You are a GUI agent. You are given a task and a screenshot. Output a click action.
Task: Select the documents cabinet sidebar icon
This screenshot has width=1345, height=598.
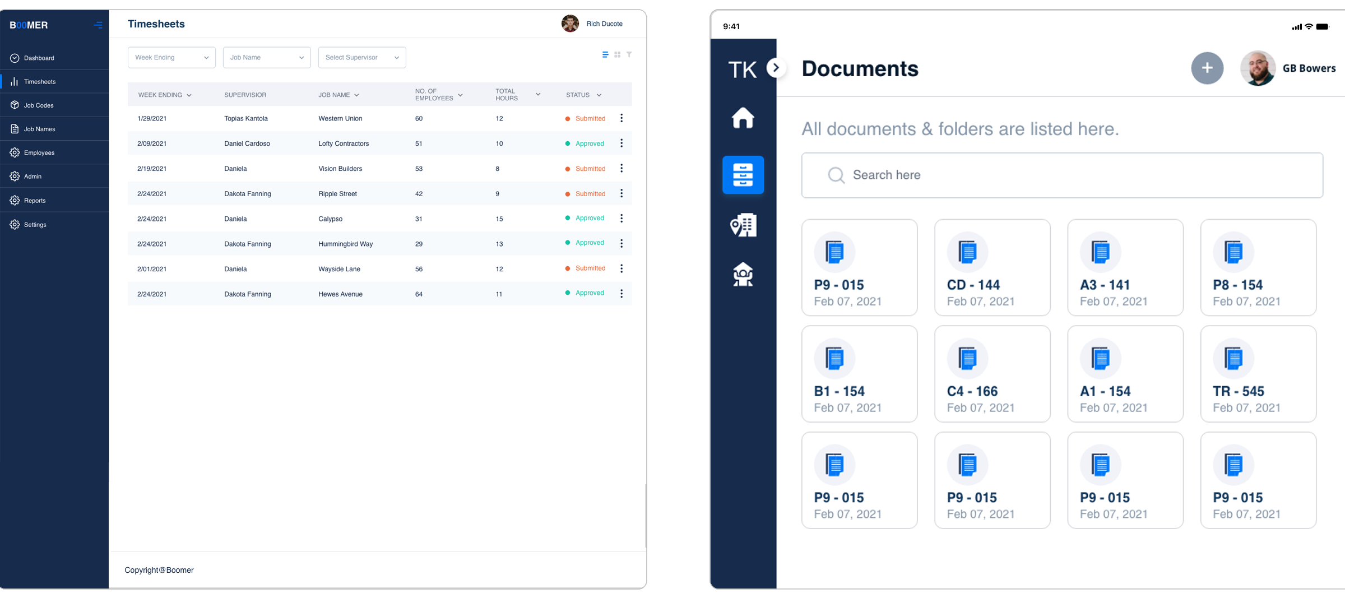[x=743, y=175]
